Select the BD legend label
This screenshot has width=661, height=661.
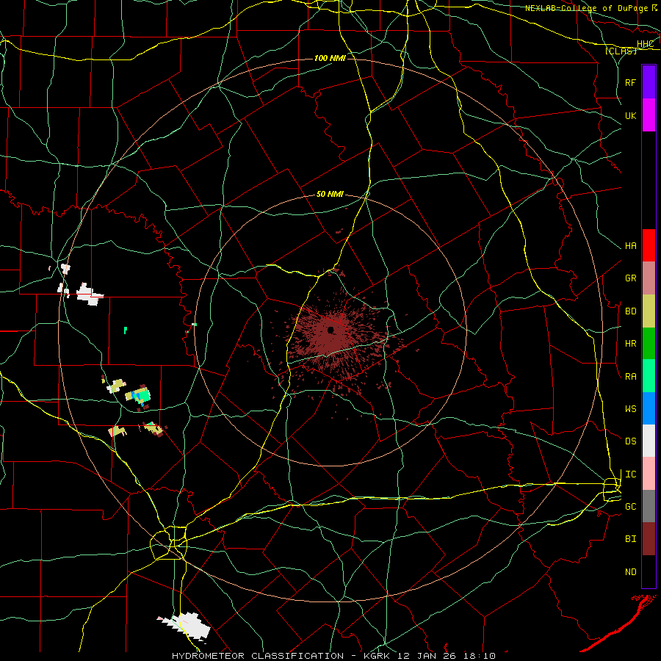pyautogui.click(x=630, y=311)
